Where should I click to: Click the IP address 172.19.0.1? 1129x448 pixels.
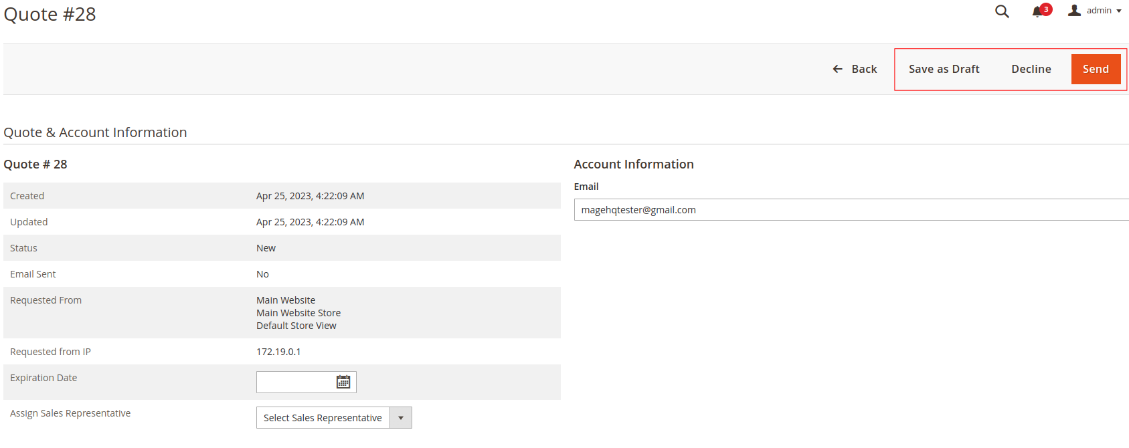click(x=278, y=352)
